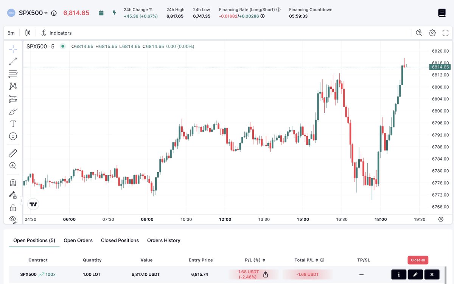Click the 24h High 6,817.65 value

(175, 16)
